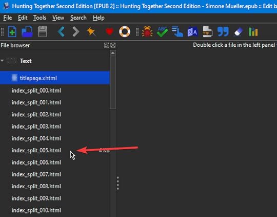Image resolution: width=277 pixels, height=217 pixels.
Task: Click the Edit Table of Contents icon
Action: (x=177, y=32)
